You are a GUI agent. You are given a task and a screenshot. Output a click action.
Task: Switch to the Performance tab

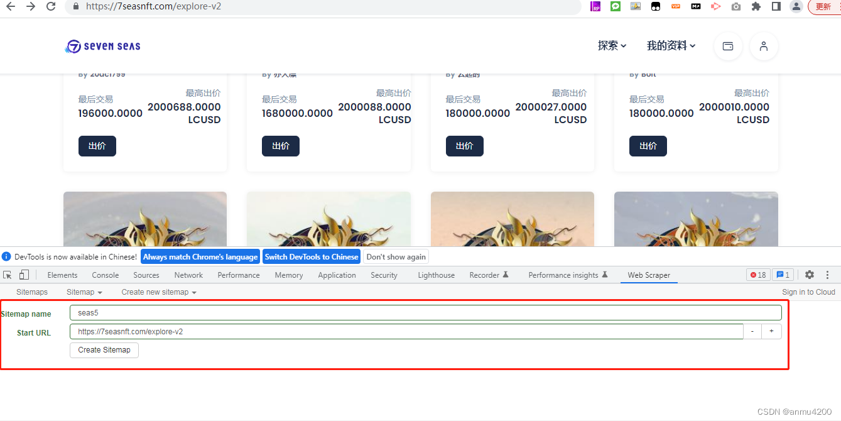(x=239, y=275)
